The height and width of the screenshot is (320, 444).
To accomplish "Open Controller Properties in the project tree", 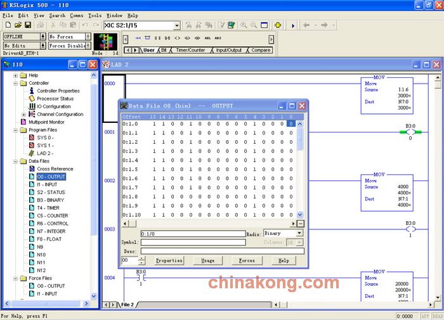I will pyautogui.click(x=58, y=91).
